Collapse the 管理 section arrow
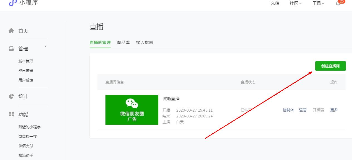This screenshot has height=160, width=352. click(x=46, y=46)
